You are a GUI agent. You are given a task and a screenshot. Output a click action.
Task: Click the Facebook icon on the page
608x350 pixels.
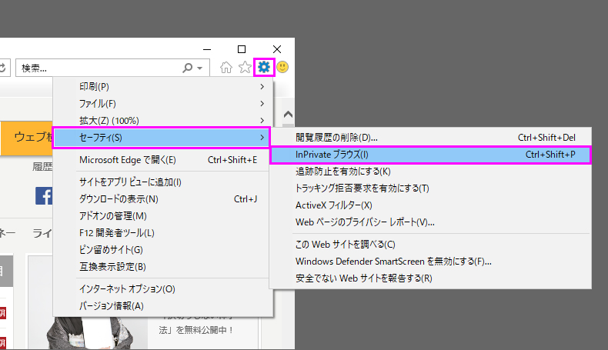(44, 195)
